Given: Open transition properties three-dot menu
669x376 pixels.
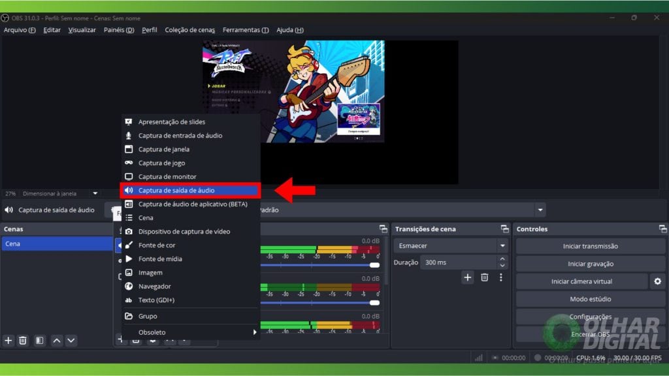Looking at the screenshot, I should point(501,277).
